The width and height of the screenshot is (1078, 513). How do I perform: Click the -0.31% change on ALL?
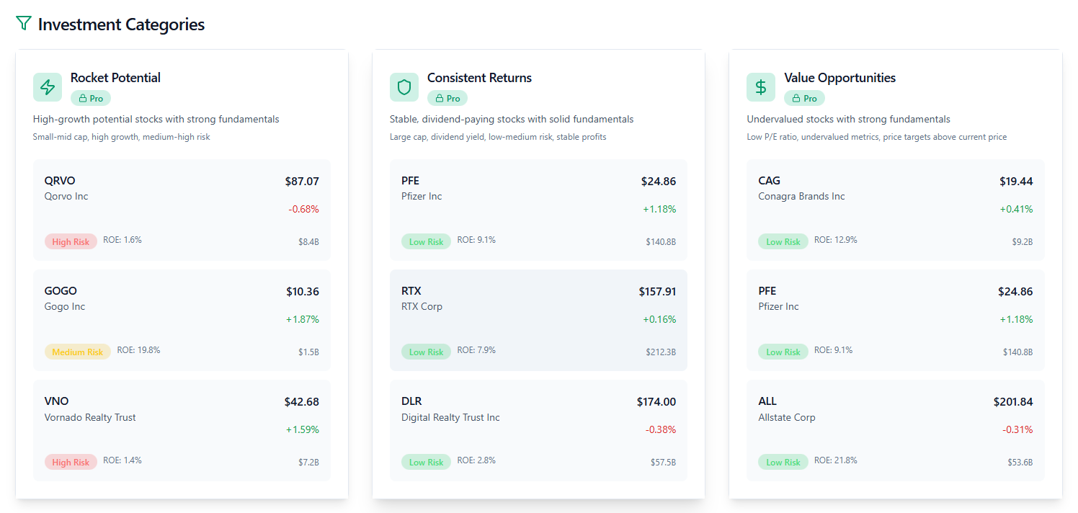(1018, 429)
